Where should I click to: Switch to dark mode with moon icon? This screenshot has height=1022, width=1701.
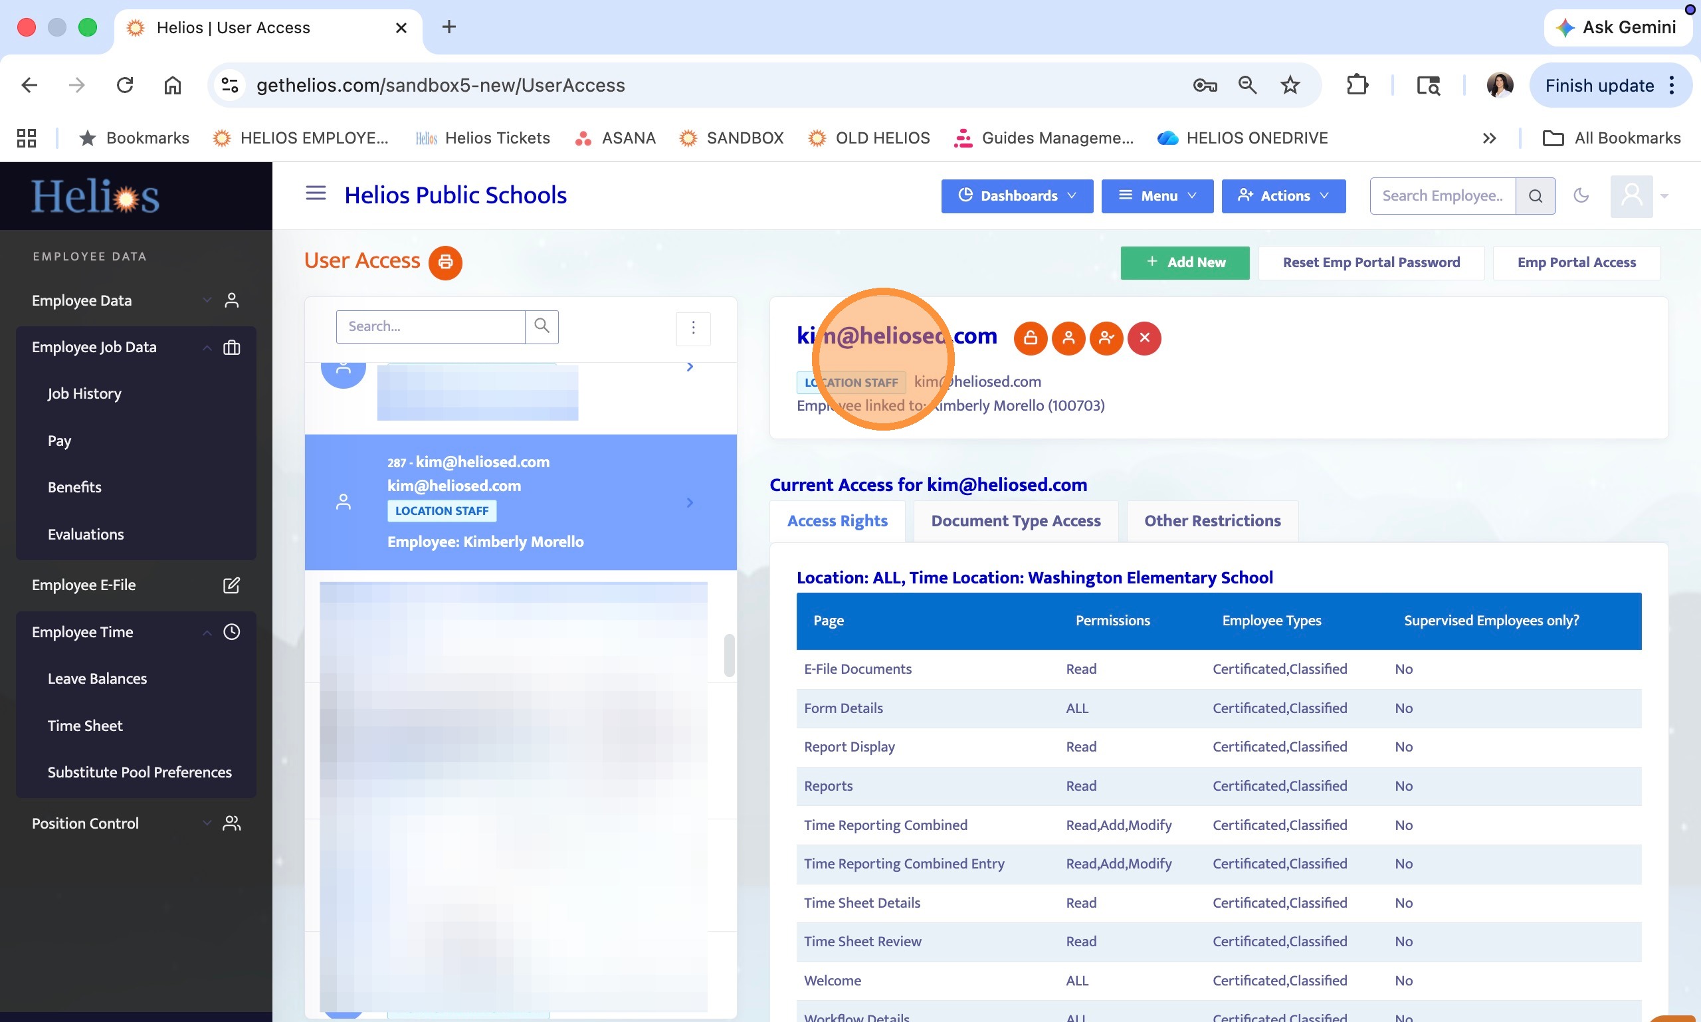click(1581, 195)
